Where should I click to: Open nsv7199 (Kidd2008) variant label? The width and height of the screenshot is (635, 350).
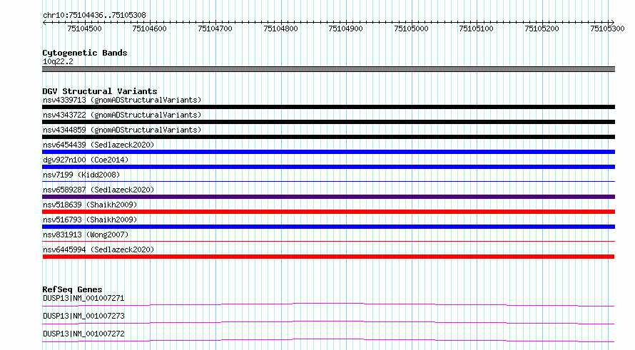(81, 175)
